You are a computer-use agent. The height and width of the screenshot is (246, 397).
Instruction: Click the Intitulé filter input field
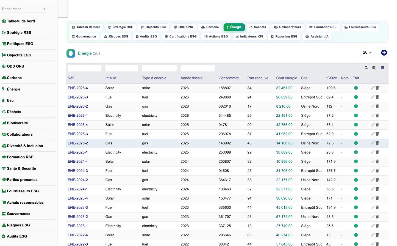(x=122, y=68)
